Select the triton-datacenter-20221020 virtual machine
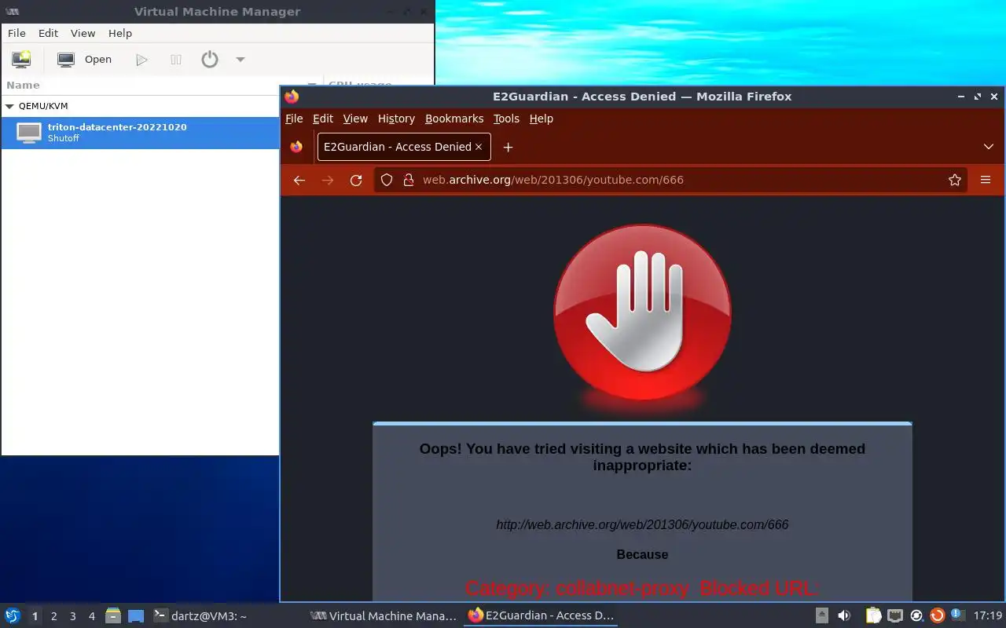 (140, 133)
